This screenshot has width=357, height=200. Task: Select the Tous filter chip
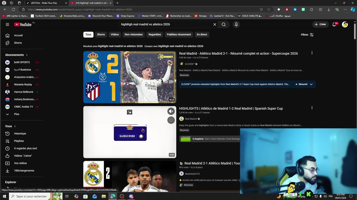pyautogui.click(x=88, y=34)
